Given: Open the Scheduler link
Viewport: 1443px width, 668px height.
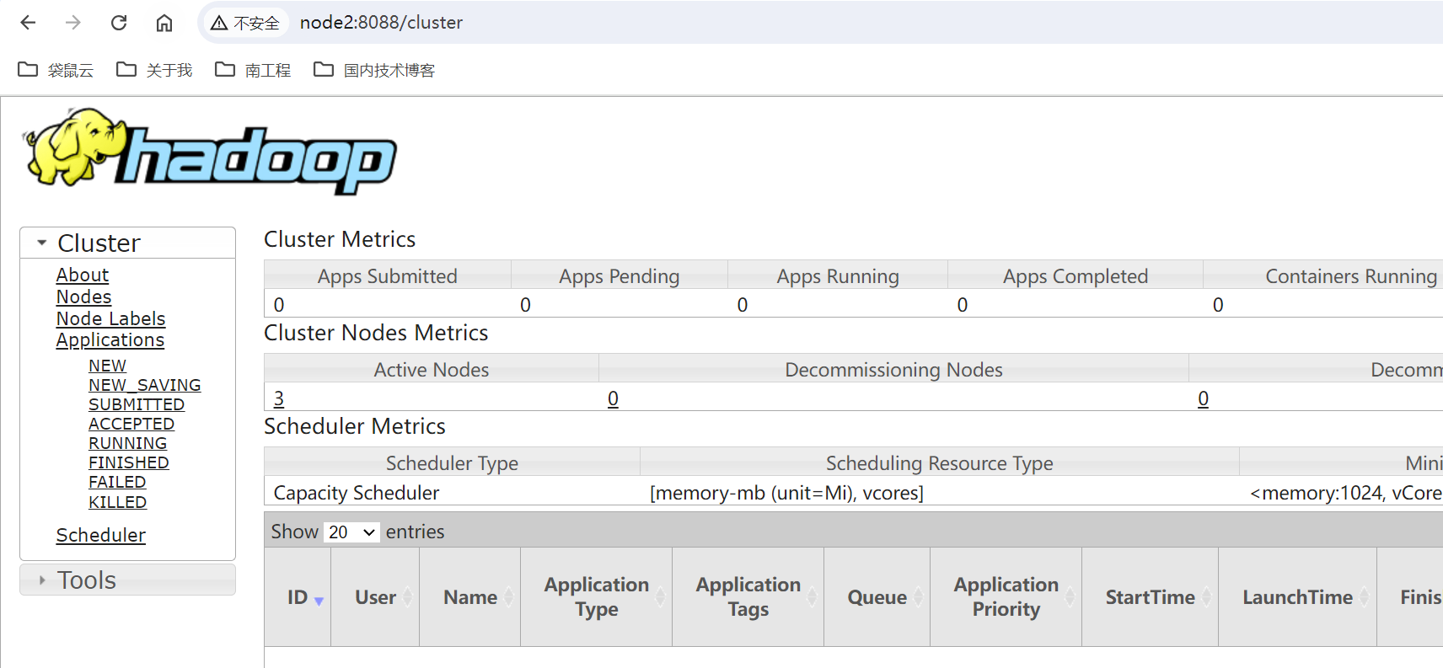Looking at the screenshot, I should (101, 535).
